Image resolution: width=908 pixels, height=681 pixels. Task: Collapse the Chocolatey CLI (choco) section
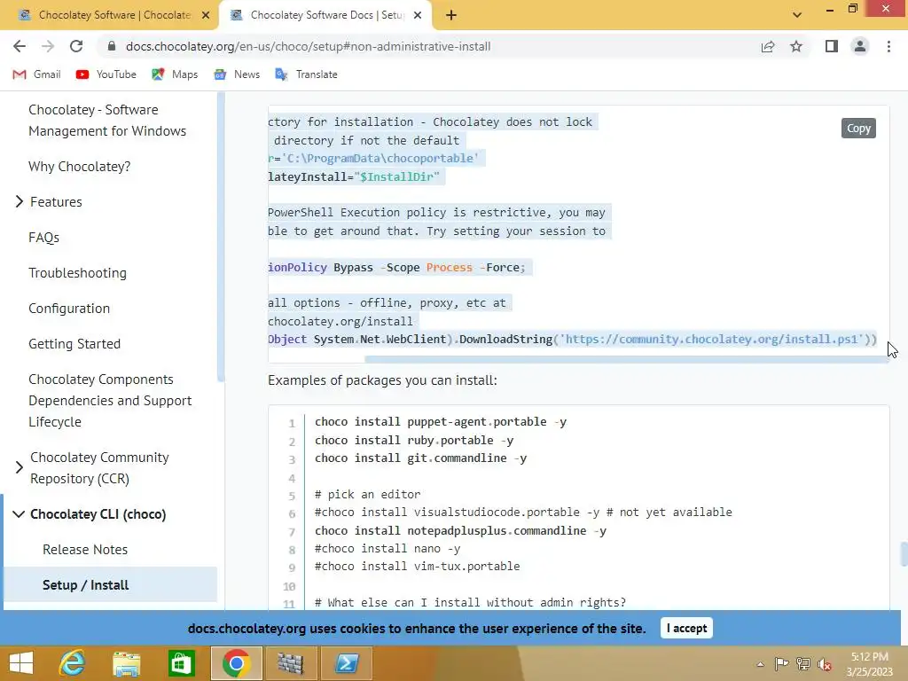coord(19,514)
